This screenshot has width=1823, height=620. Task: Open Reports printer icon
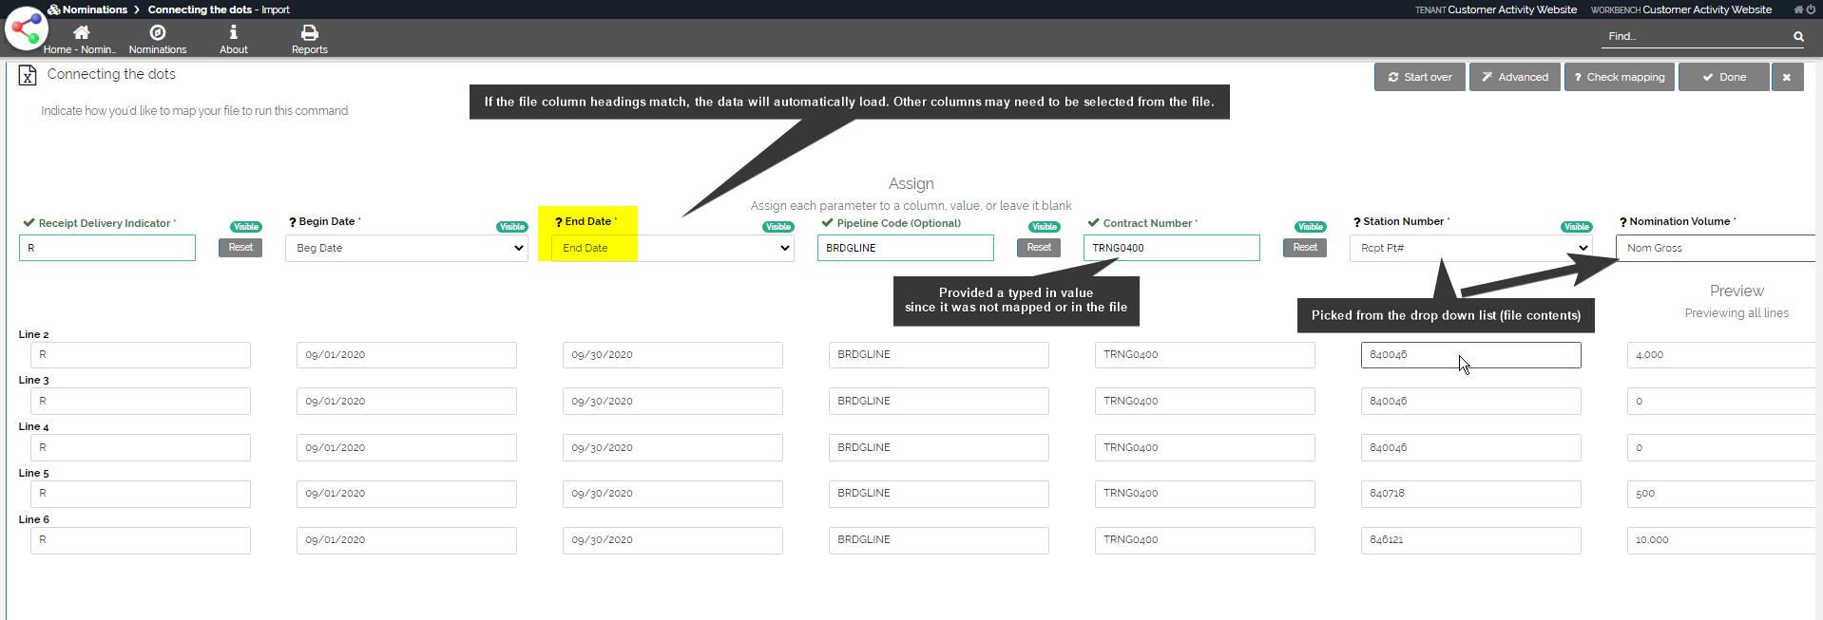point(309,33)
